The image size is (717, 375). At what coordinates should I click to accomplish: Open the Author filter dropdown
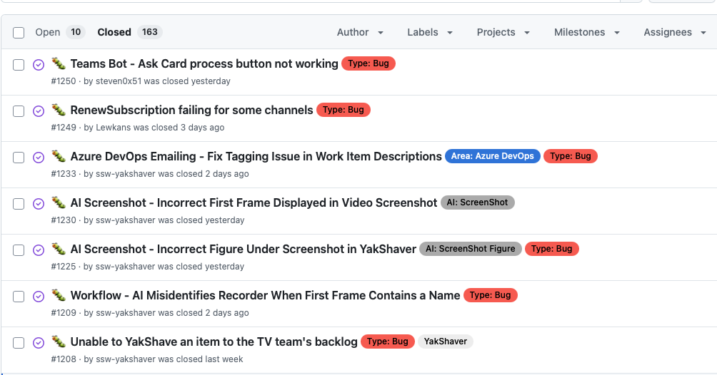(360, 32)
